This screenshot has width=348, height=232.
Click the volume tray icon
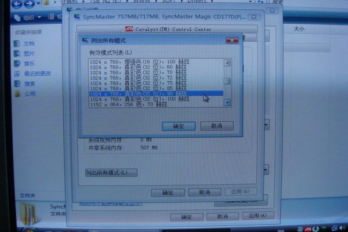click(343, 228)
